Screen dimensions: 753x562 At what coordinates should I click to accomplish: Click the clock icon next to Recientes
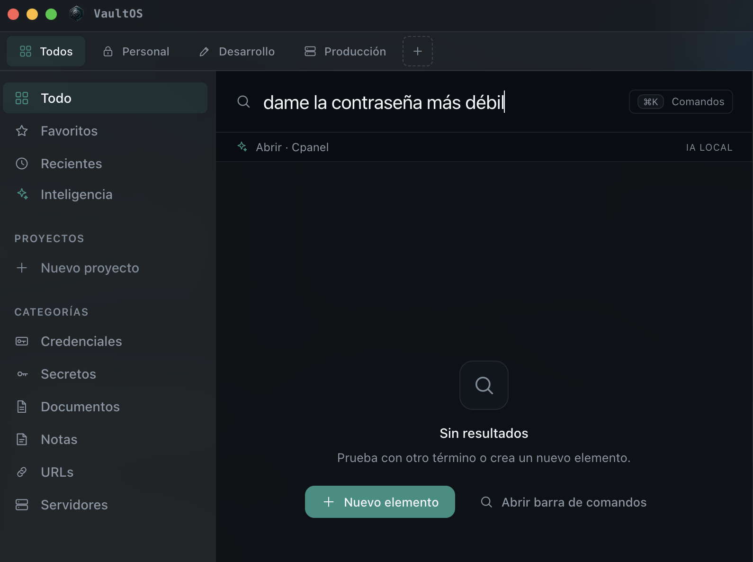pos(22,163)
